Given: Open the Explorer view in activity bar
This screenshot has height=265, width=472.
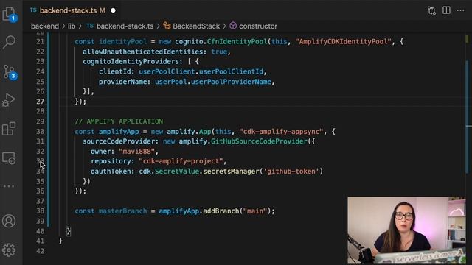Looking at the screenshot, I should [9, 13].
